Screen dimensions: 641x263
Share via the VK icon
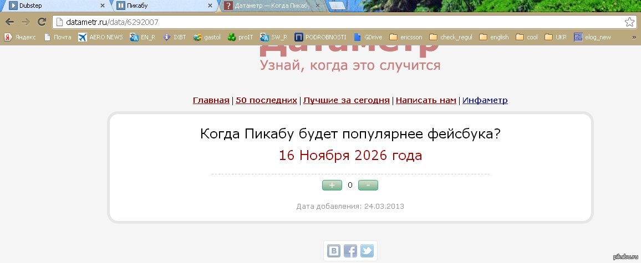pos(334,251)
